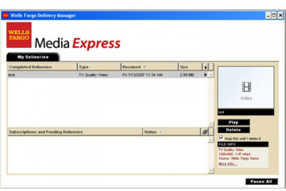This screenshot has width=286, height=191.
Task: Click the film strip video icon
Action: [x=246, y=86]
